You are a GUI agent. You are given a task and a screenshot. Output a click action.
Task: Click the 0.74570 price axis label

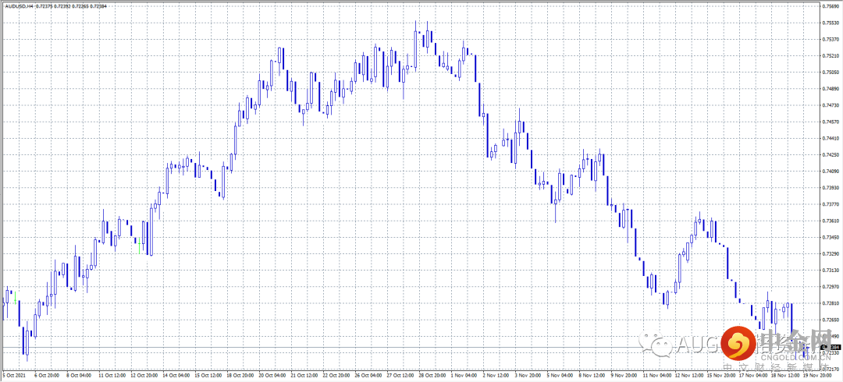(831, 122)
